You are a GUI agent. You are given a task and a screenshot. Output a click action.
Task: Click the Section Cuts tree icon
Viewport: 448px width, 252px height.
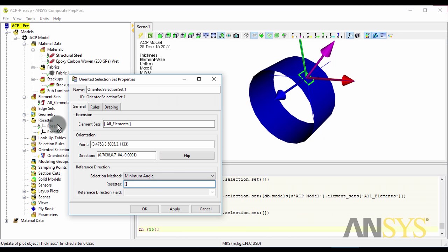tap(34, 173)
